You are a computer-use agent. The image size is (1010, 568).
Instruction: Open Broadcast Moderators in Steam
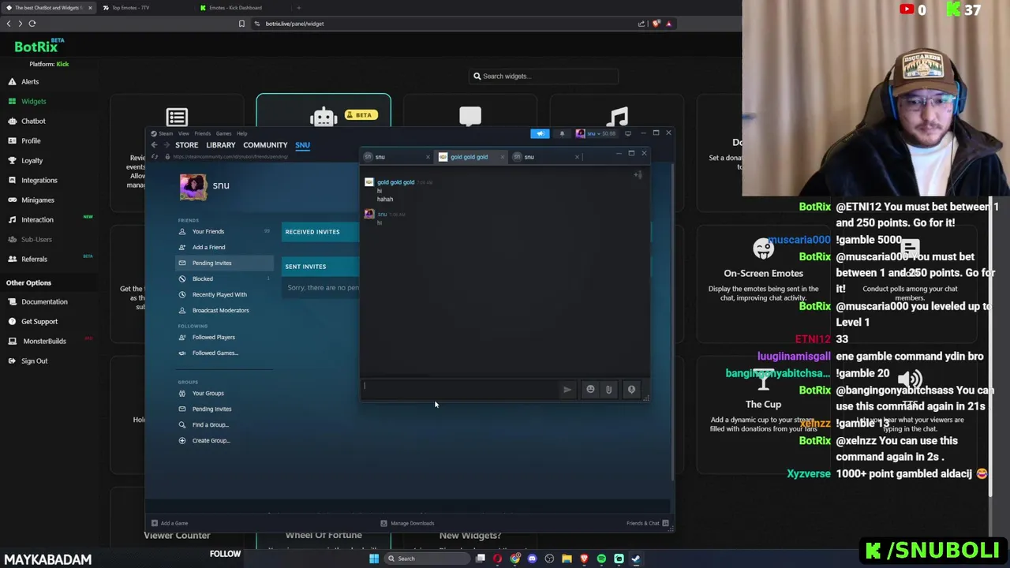[x=220, y=310]
